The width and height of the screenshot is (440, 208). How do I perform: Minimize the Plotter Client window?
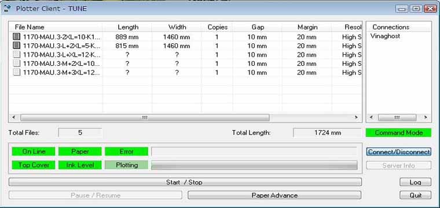(402, 9)
